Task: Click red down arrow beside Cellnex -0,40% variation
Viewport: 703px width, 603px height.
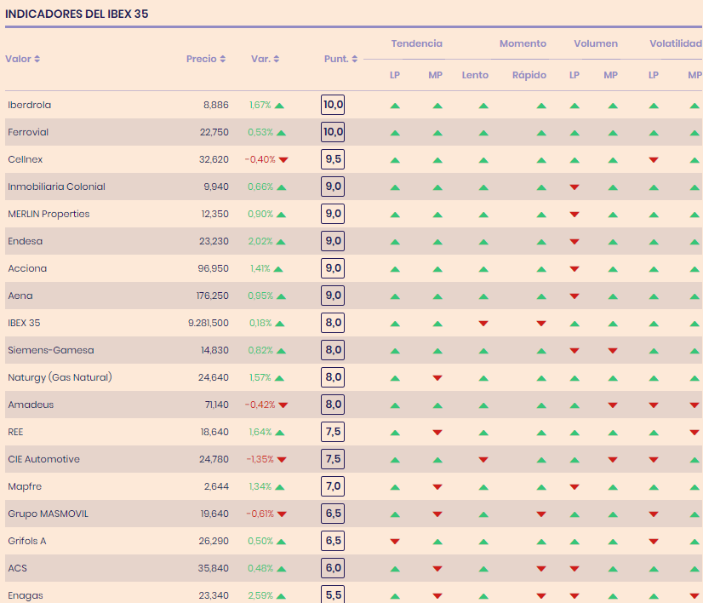Action: pyautogui.click(x=283, y=160)
